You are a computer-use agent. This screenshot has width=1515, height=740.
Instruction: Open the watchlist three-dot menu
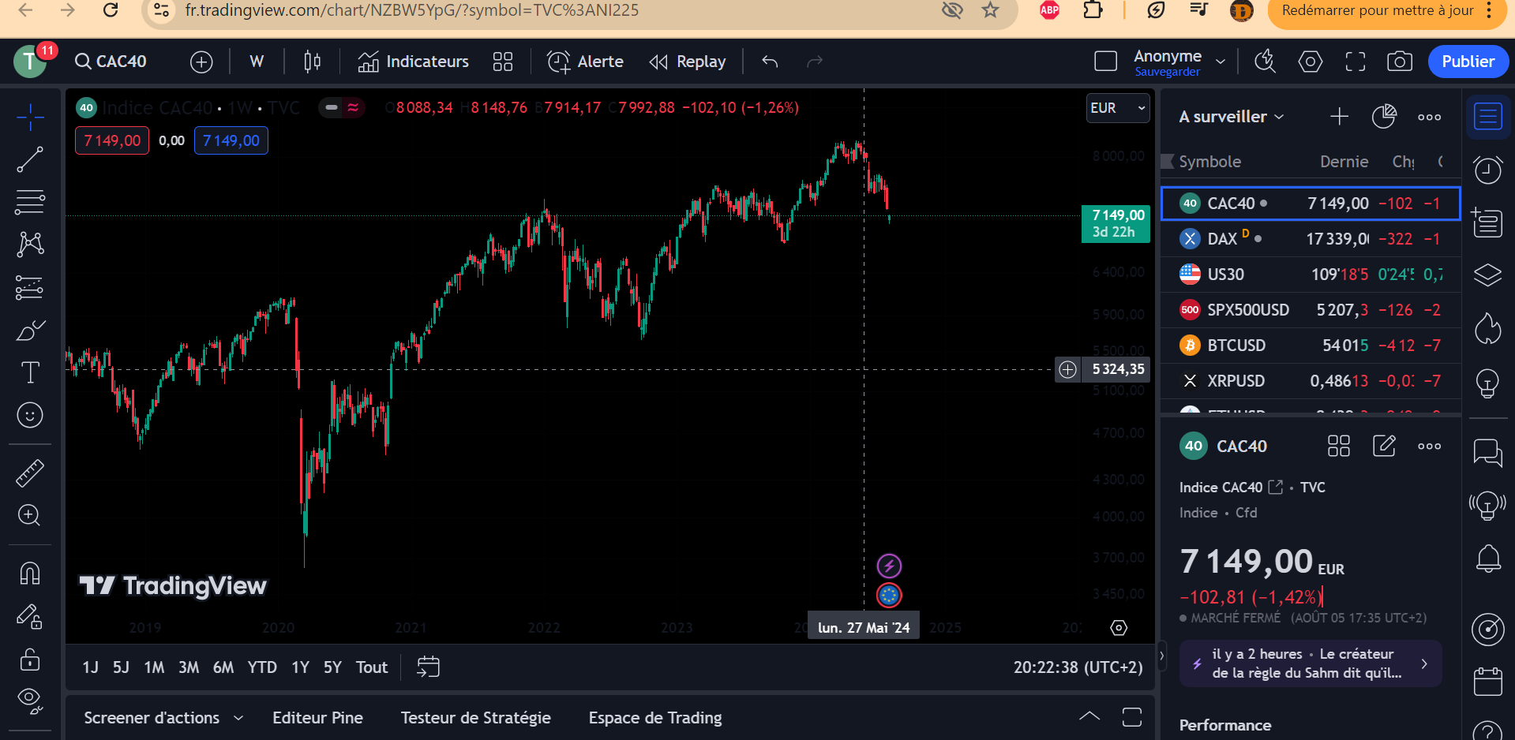point(1429,117)
